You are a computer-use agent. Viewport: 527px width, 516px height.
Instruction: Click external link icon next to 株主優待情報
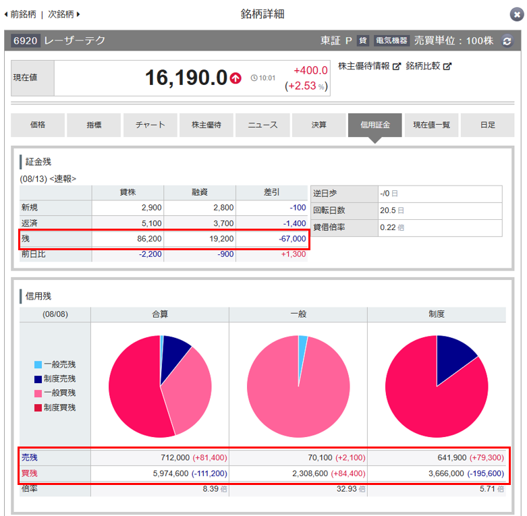[x=397, y=67]
